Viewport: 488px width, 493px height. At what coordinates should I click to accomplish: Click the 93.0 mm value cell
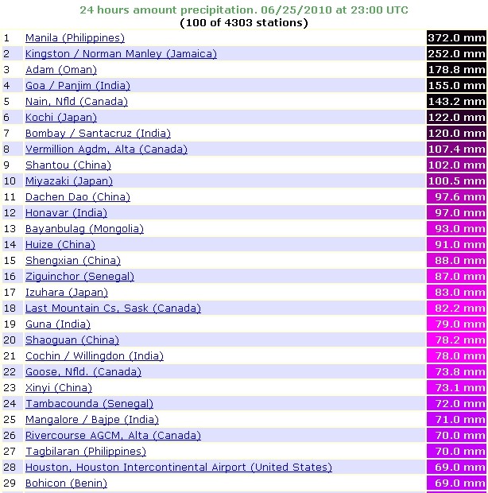point(456,229)
